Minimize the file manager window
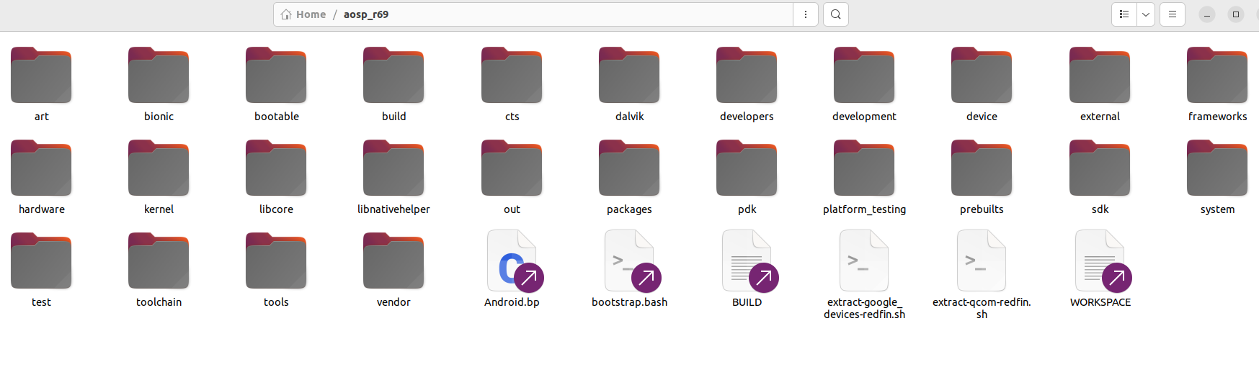This screenshot has height=372, width=1259. coord(1207,14)
